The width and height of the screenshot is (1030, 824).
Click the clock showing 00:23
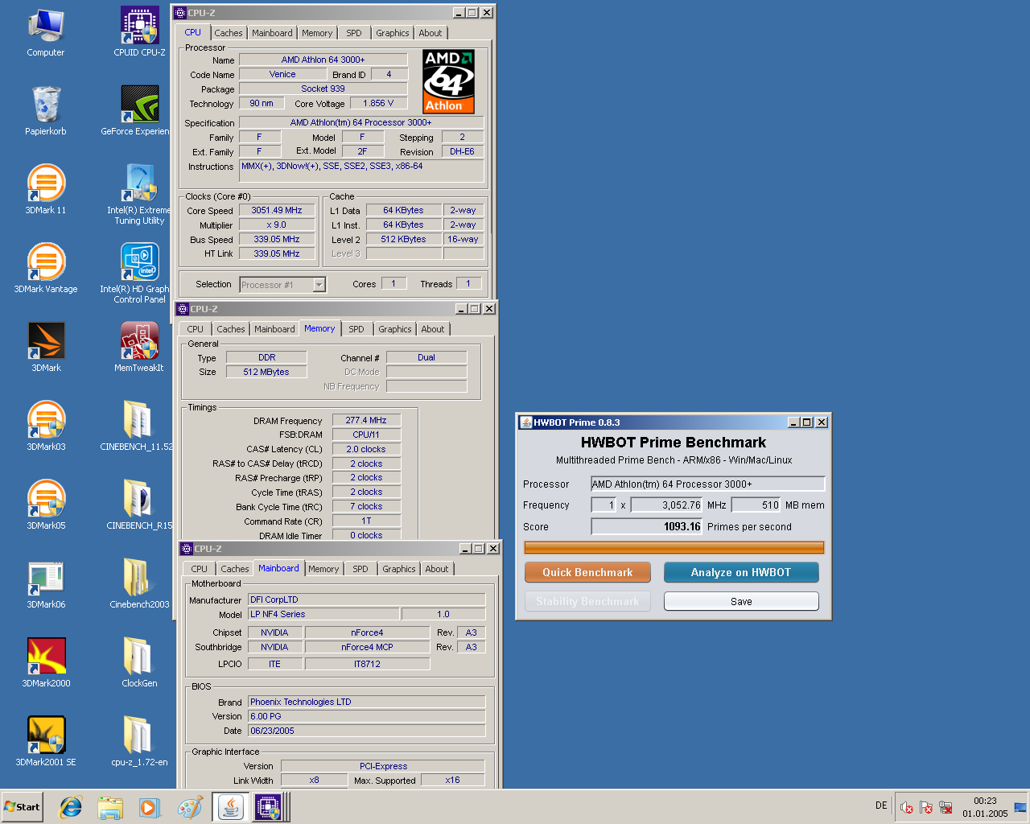pos(985,801)
